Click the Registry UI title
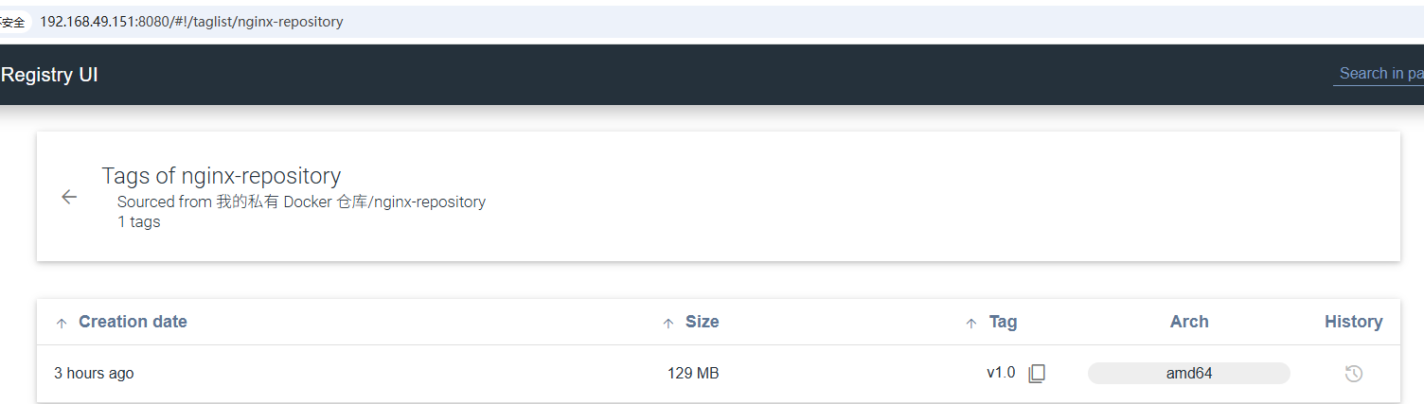The width and height of the screenshot is (1424, 404). coord(49,75)
